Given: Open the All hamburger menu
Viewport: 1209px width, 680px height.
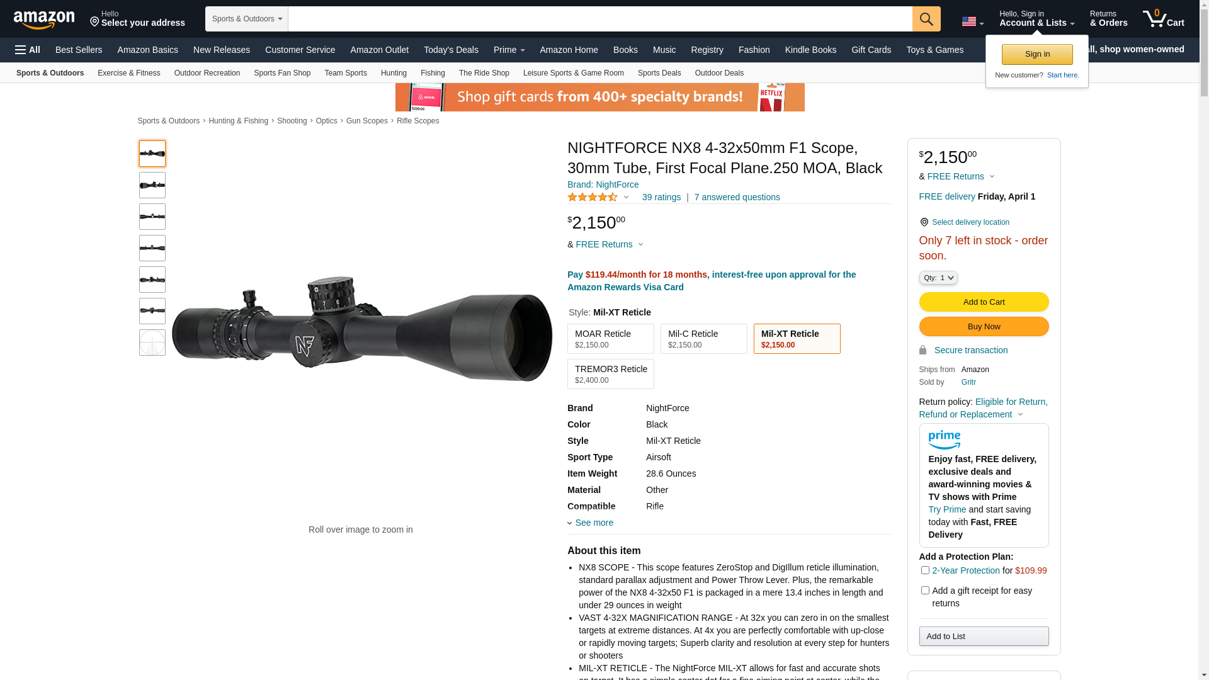Looking at the screenshot, I should tap(28, 50).
